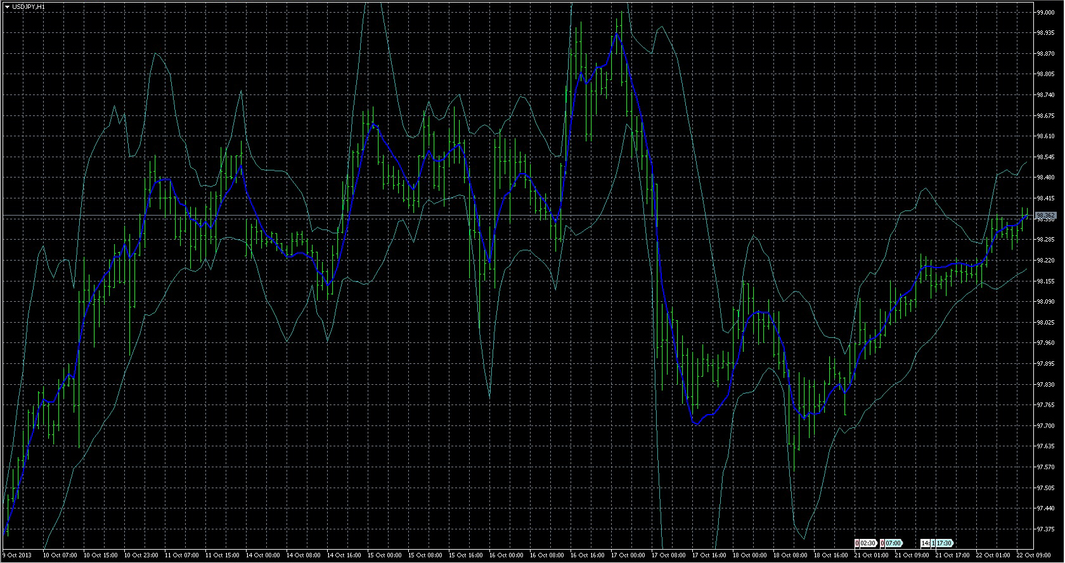Click the 97.635 price scale label
The width and height of the screenshot is (1065, 563).
click(x=1045, y=446)
